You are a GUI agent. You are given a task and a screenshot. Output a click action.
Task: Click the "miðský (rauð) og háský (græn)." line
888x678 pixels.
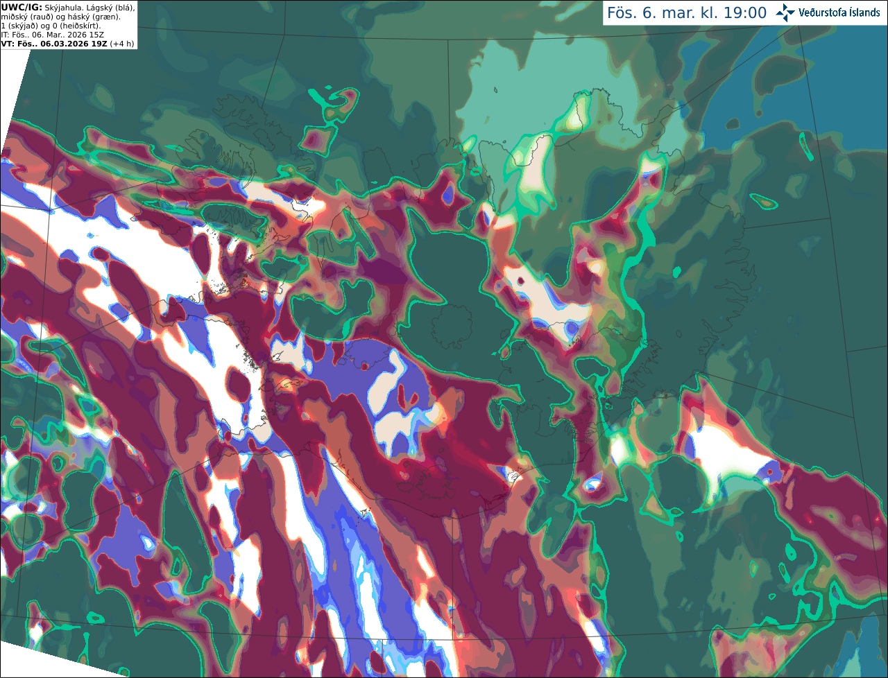tap(60, 17)
